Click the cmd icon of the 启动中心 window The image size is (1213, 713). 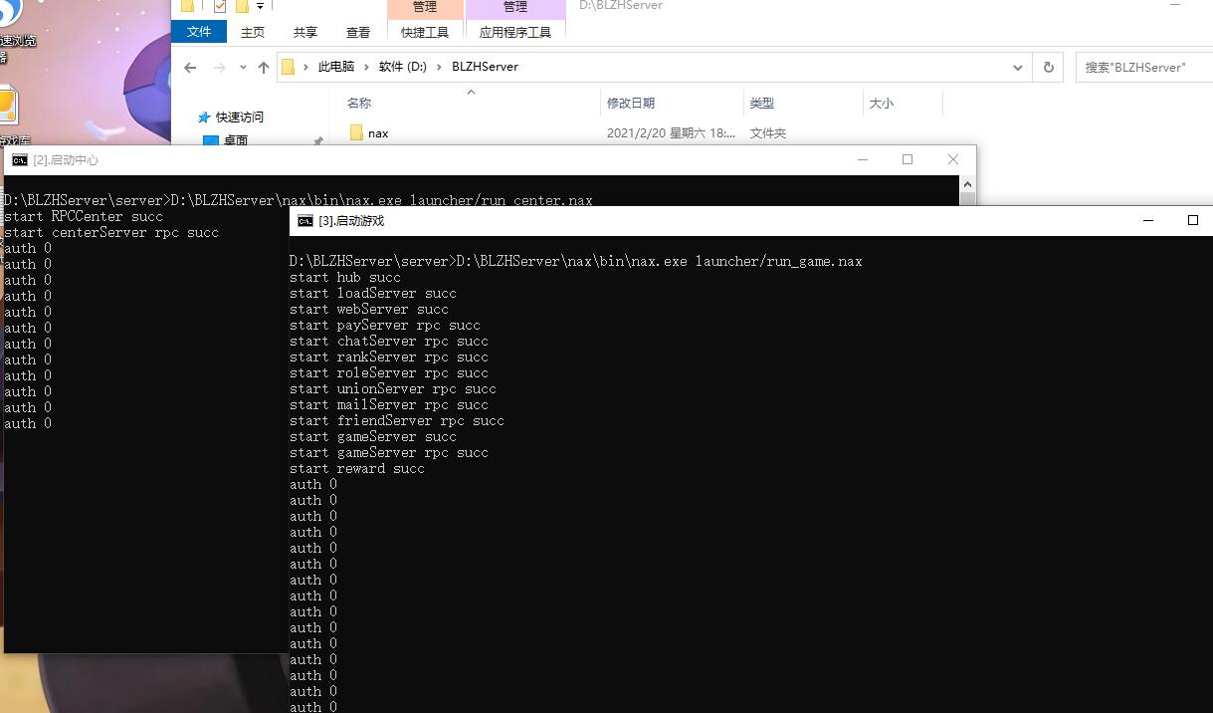point(19,160)
